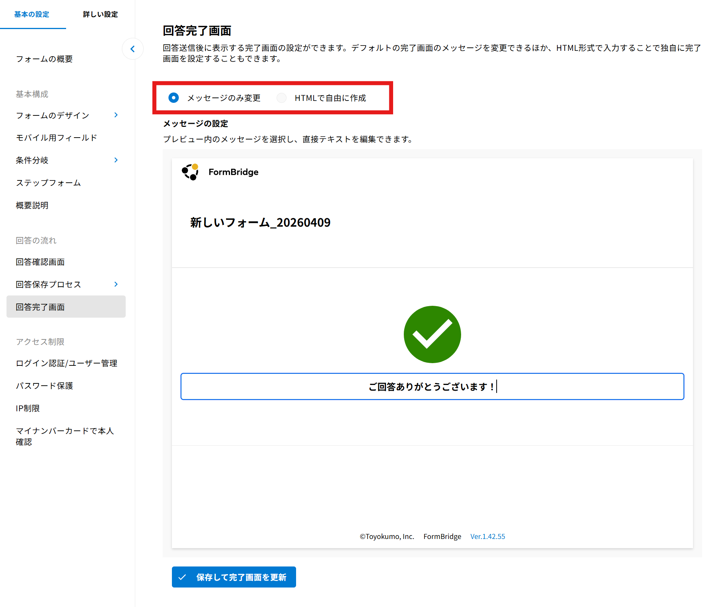The image size is (727, 607).
Task: Click into the ご回答ありがとうございます！ message field
Action: [x=432, y=386]
